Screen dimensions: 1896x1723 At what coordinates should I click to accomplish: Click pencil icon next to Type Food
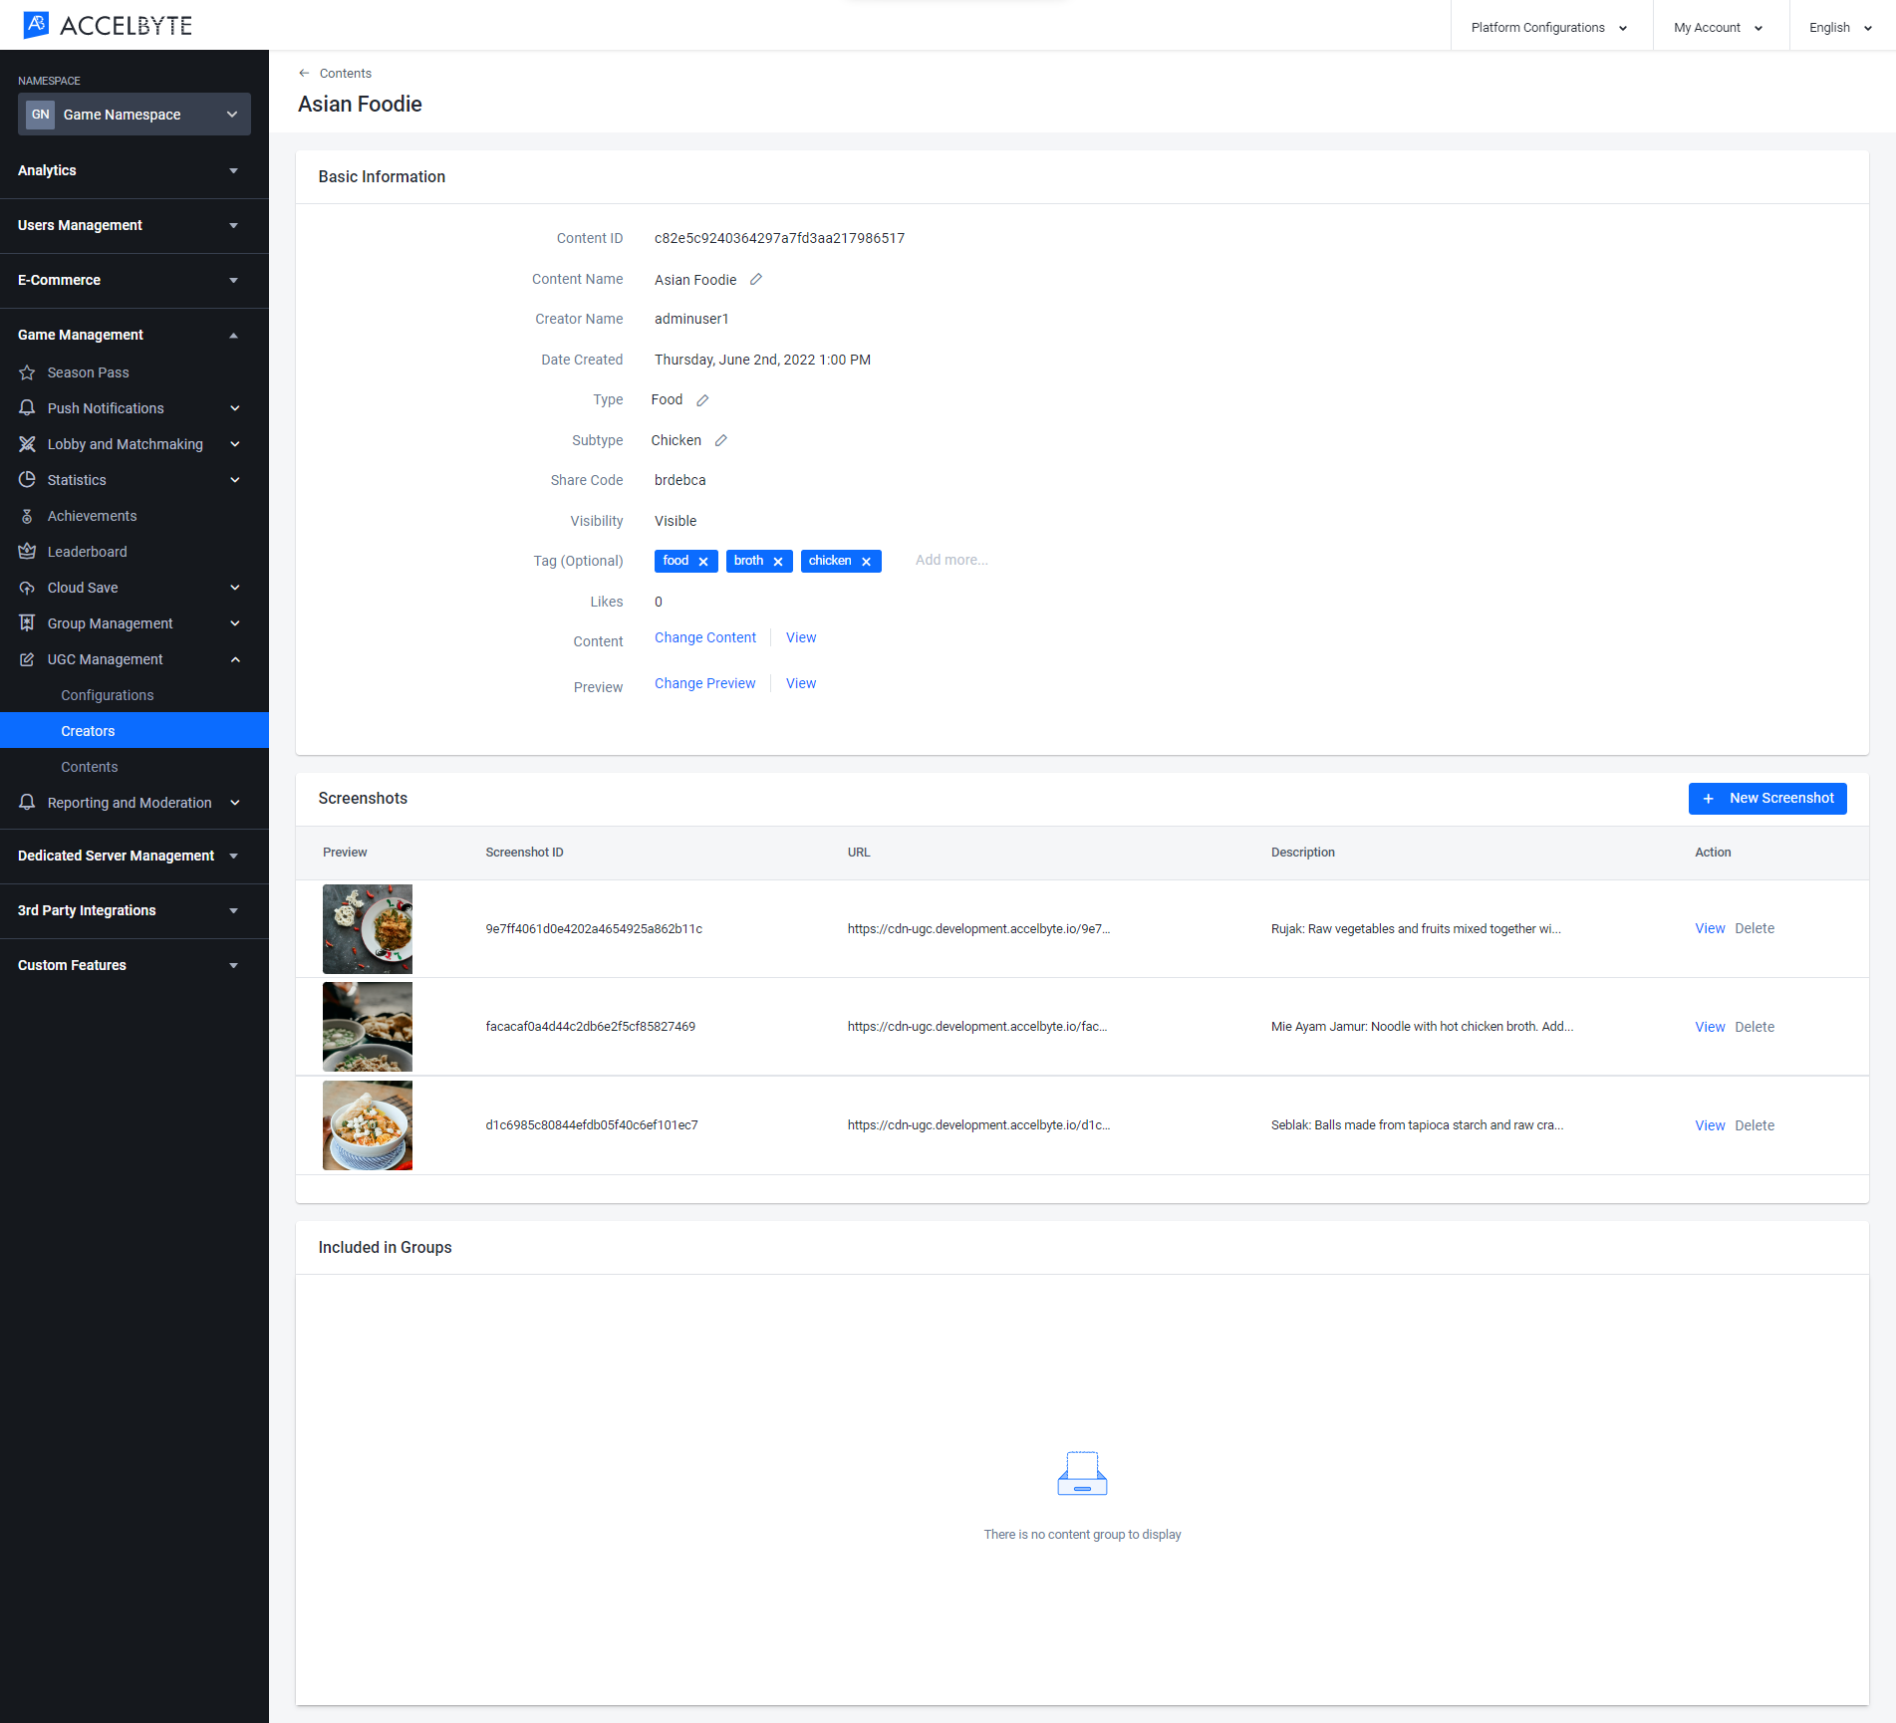(x=702, y=399)
